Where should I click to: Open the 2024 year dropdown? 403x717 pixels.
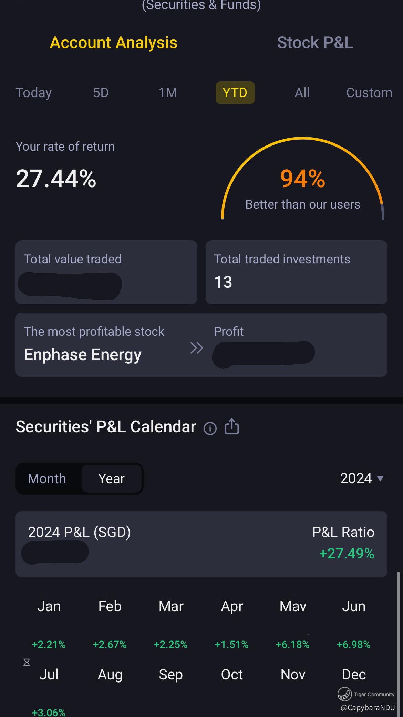(361, 478)
